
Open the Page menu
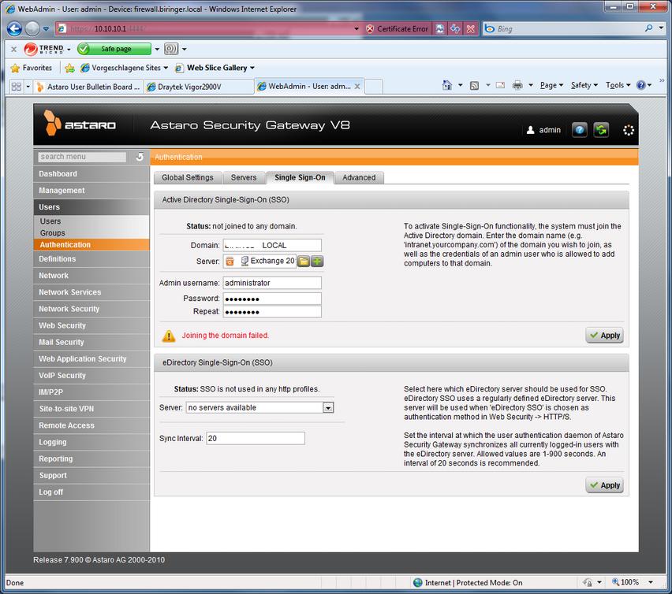(x=551, y=85)
